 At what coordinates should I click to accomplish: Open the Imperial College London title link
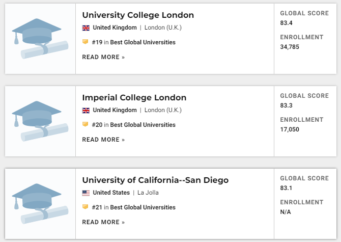coord(134,97)
